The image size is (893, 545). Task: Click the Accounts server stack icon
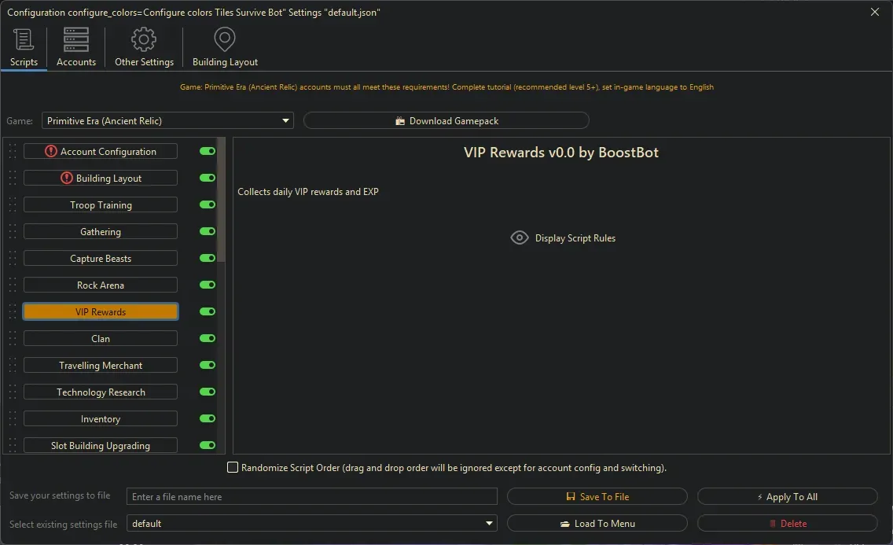tap(75, 39)
